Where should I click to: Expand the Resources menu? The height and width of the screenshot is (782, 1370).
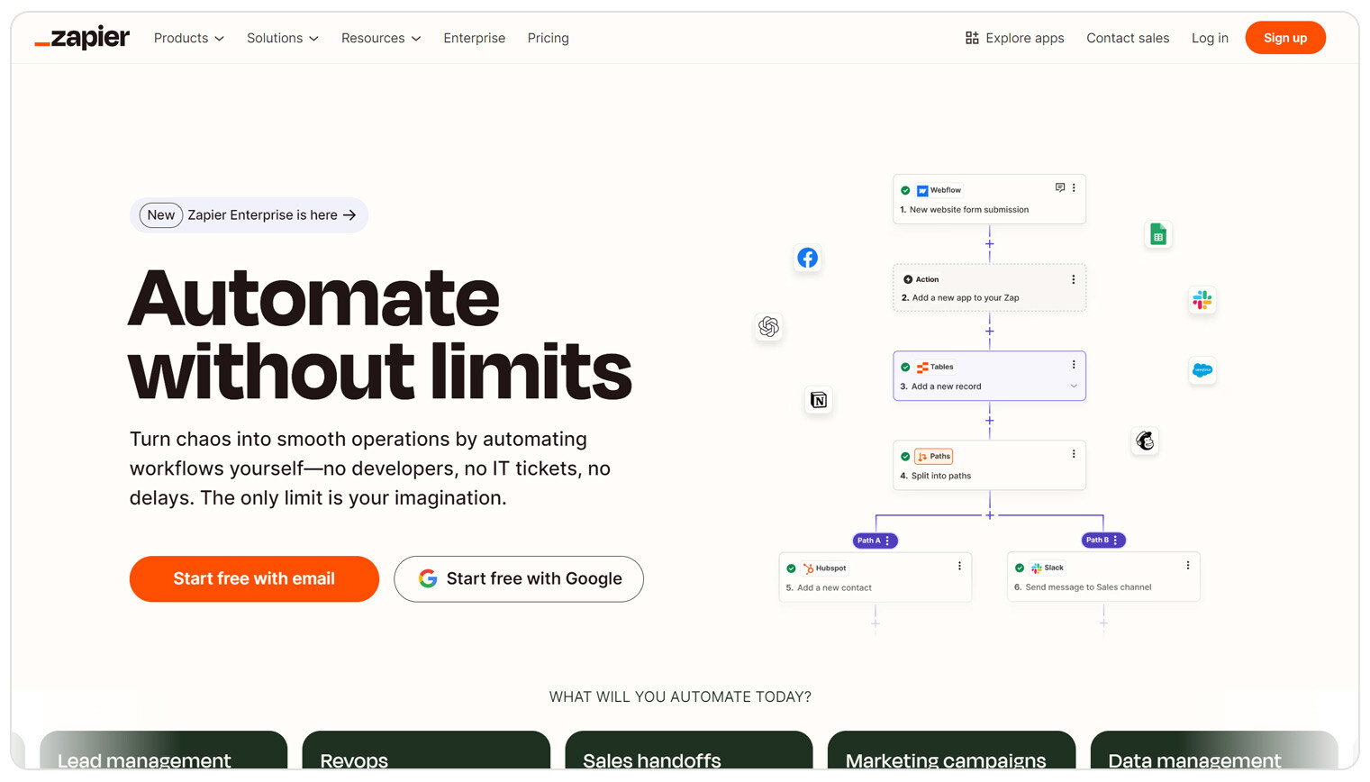coord(380,38)
